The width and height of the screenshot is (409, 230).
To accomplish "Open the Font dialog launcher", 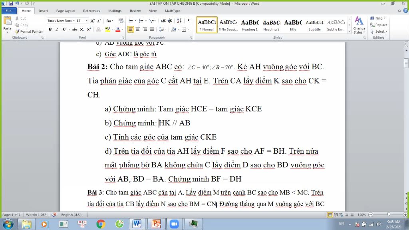I will coord(123,38).
